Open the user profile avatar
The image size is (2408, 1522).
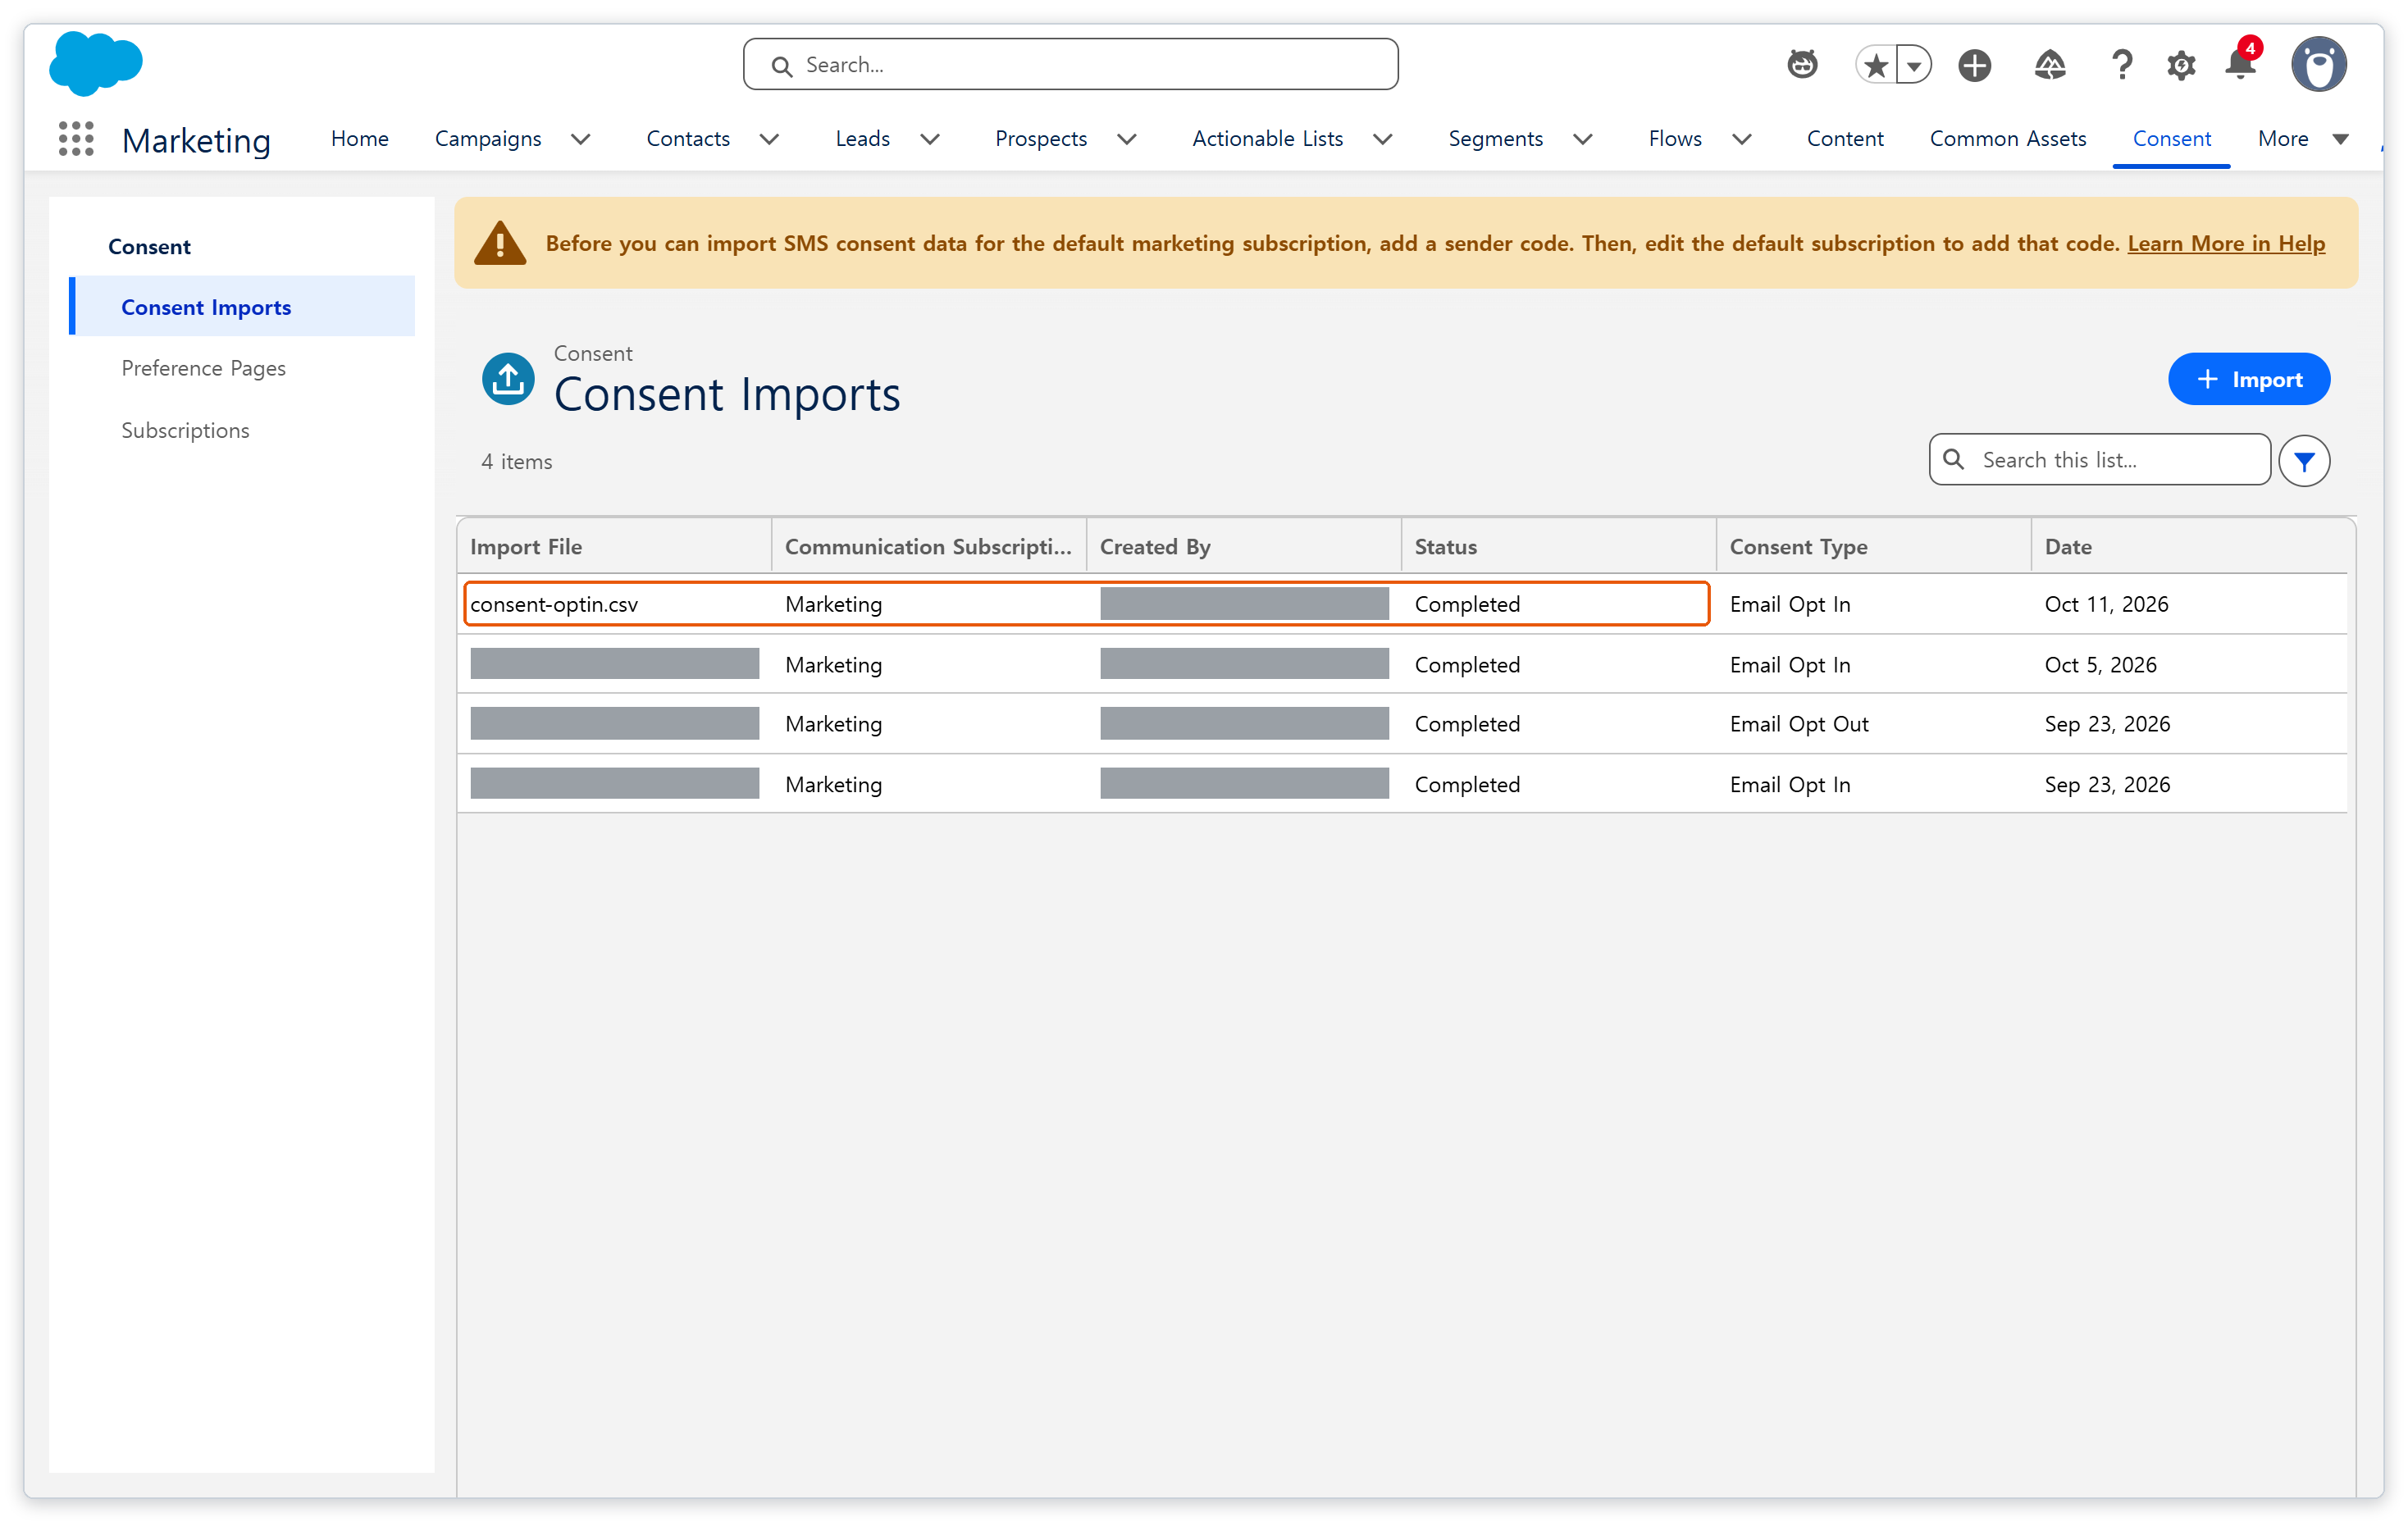2319,66
